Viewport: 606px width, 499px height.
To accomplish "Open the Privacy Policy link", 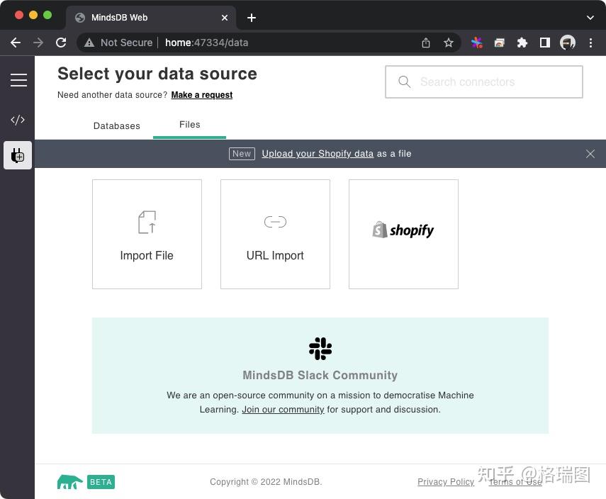I will [x=446, y=482].
